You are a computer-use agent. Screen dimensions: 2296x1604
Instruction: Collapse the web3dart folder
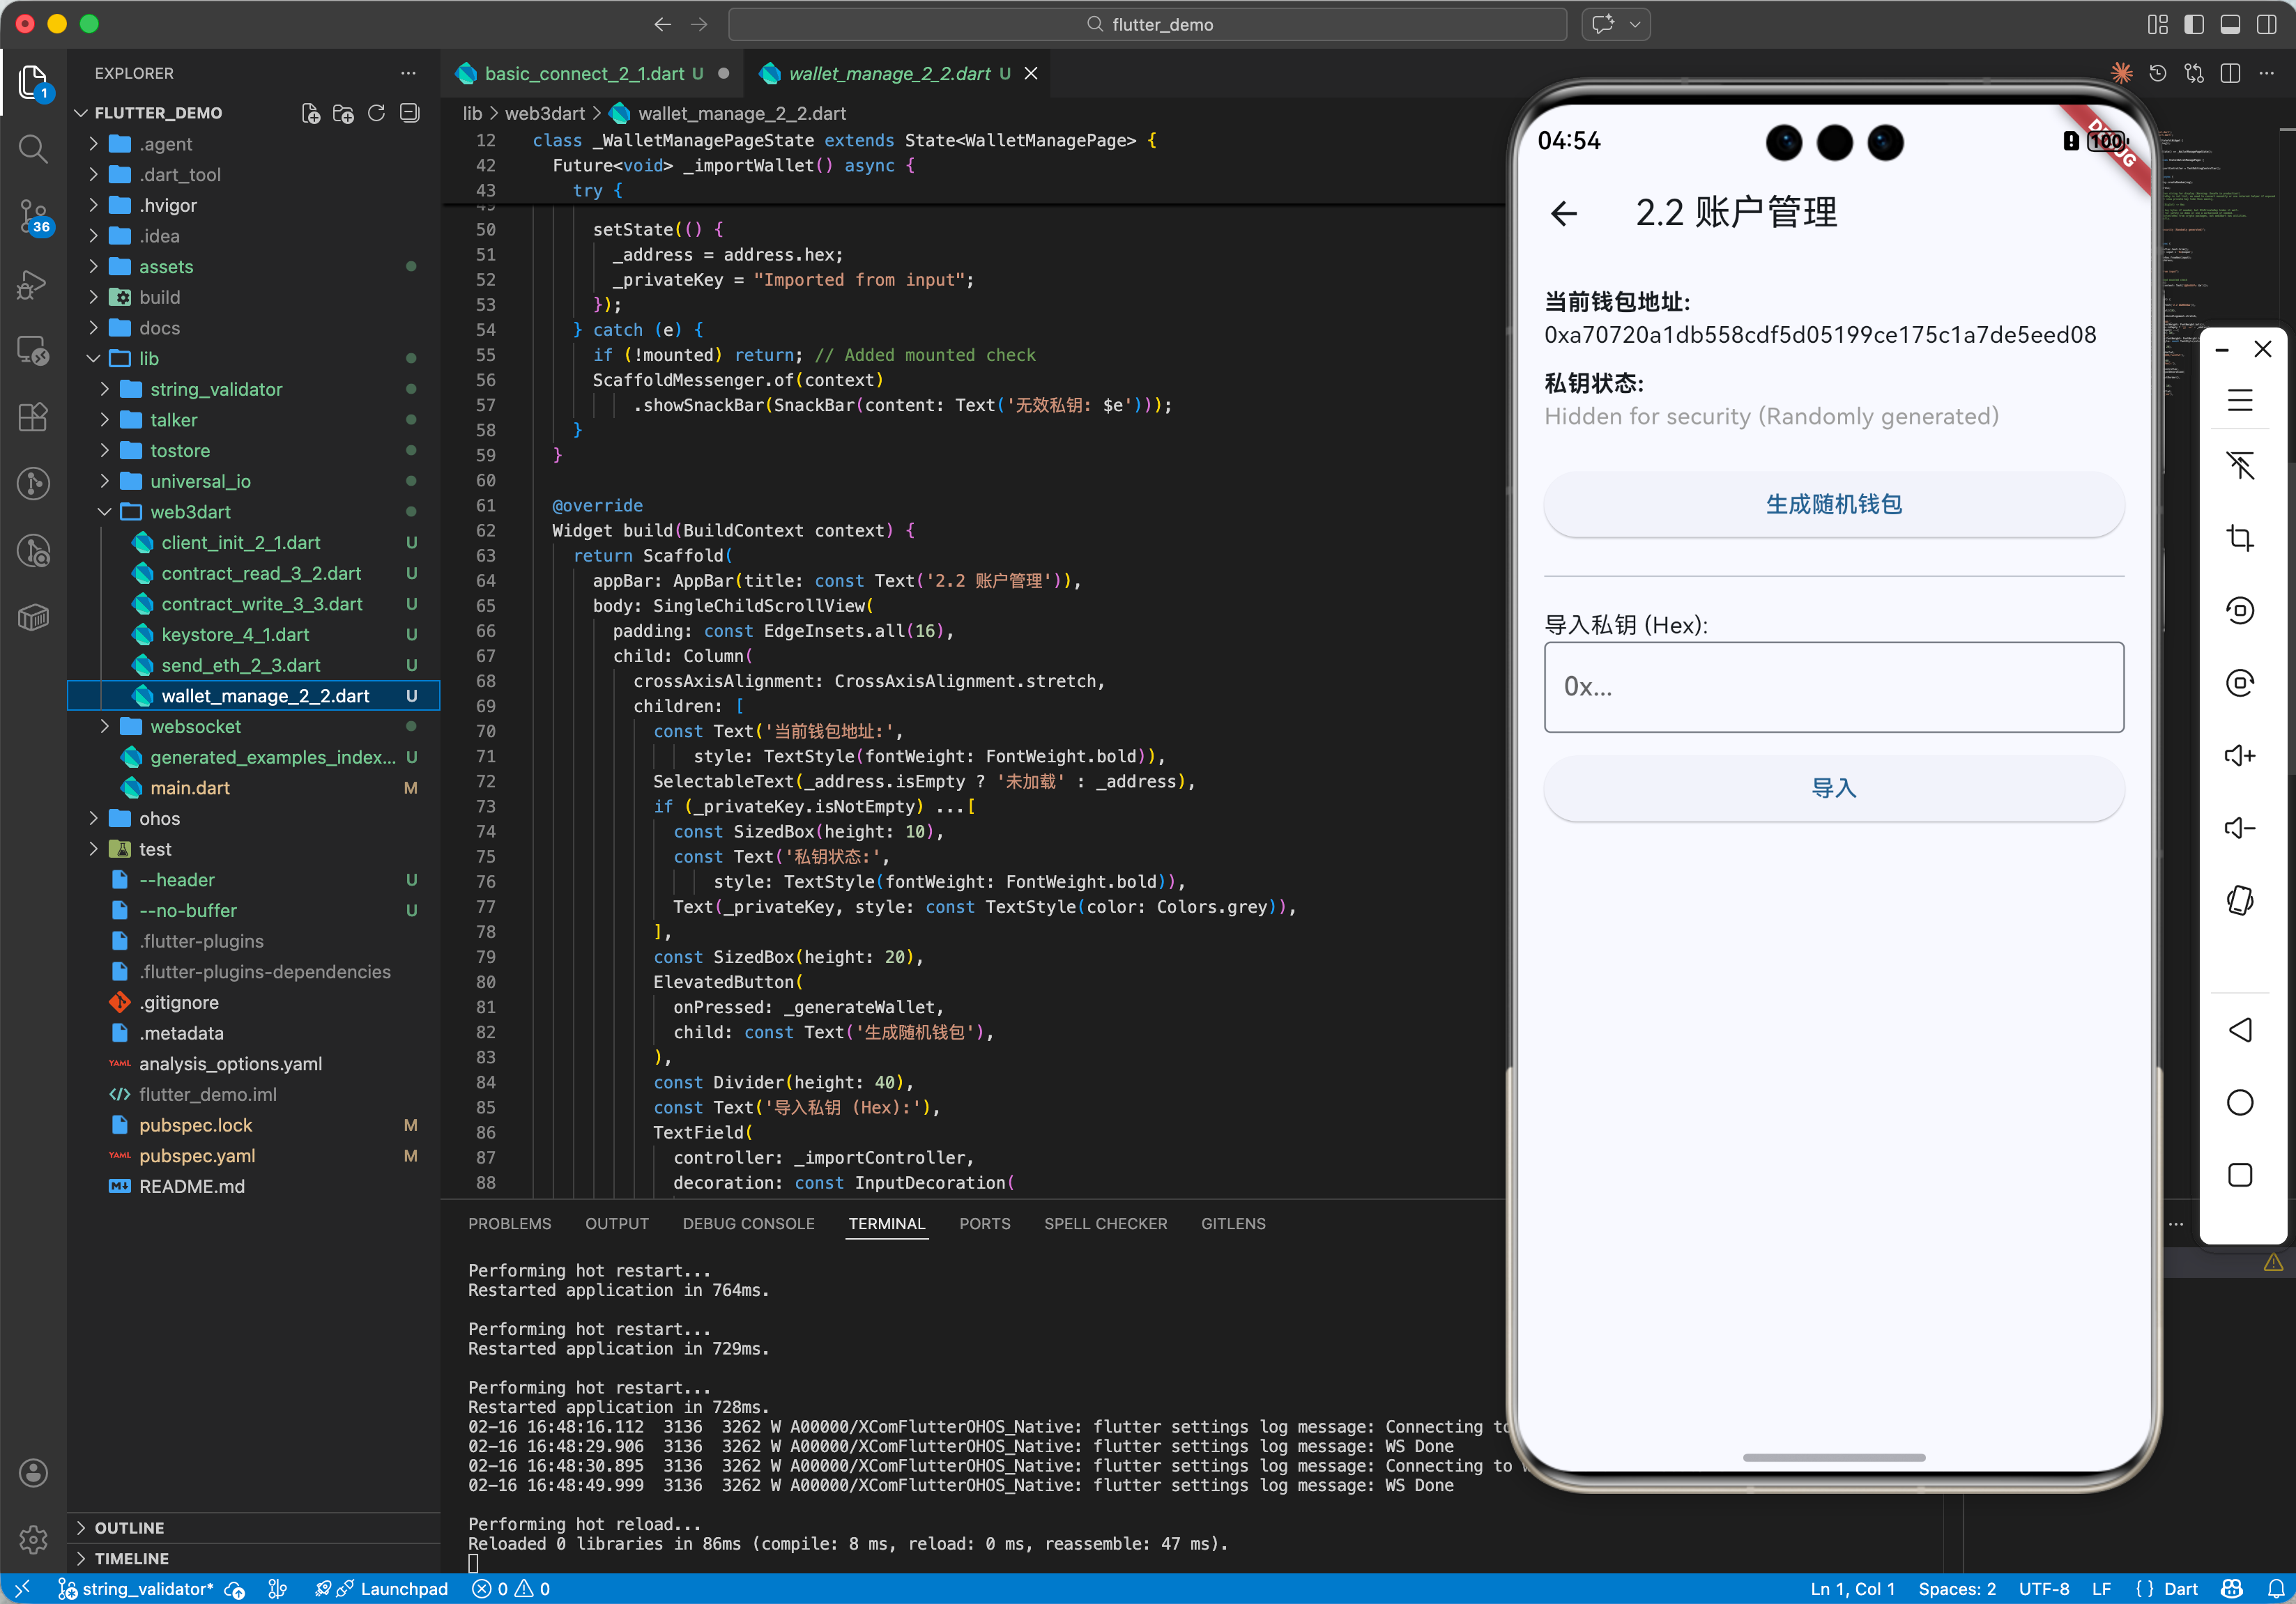point(190,511)
